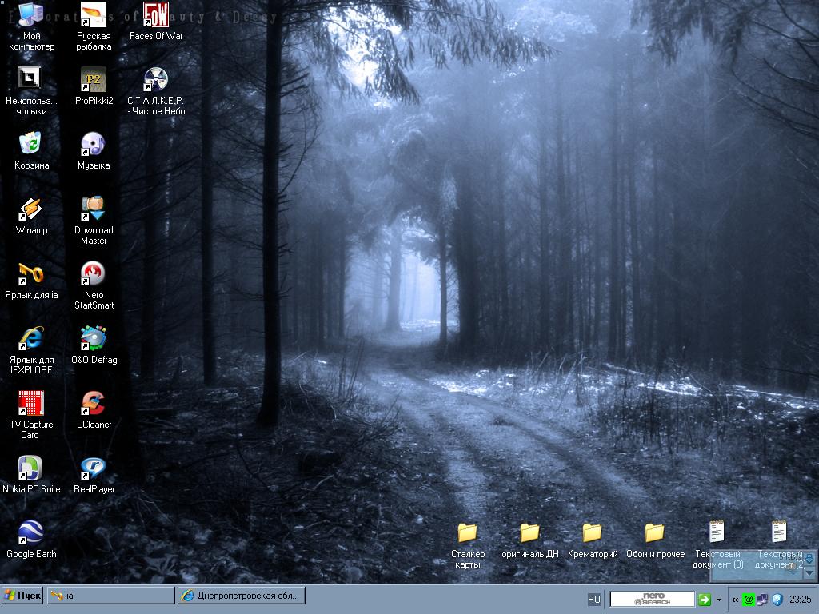
Task: Click inside the Nero Search input field
Action: pyautogui.click(x=652, y=599)
